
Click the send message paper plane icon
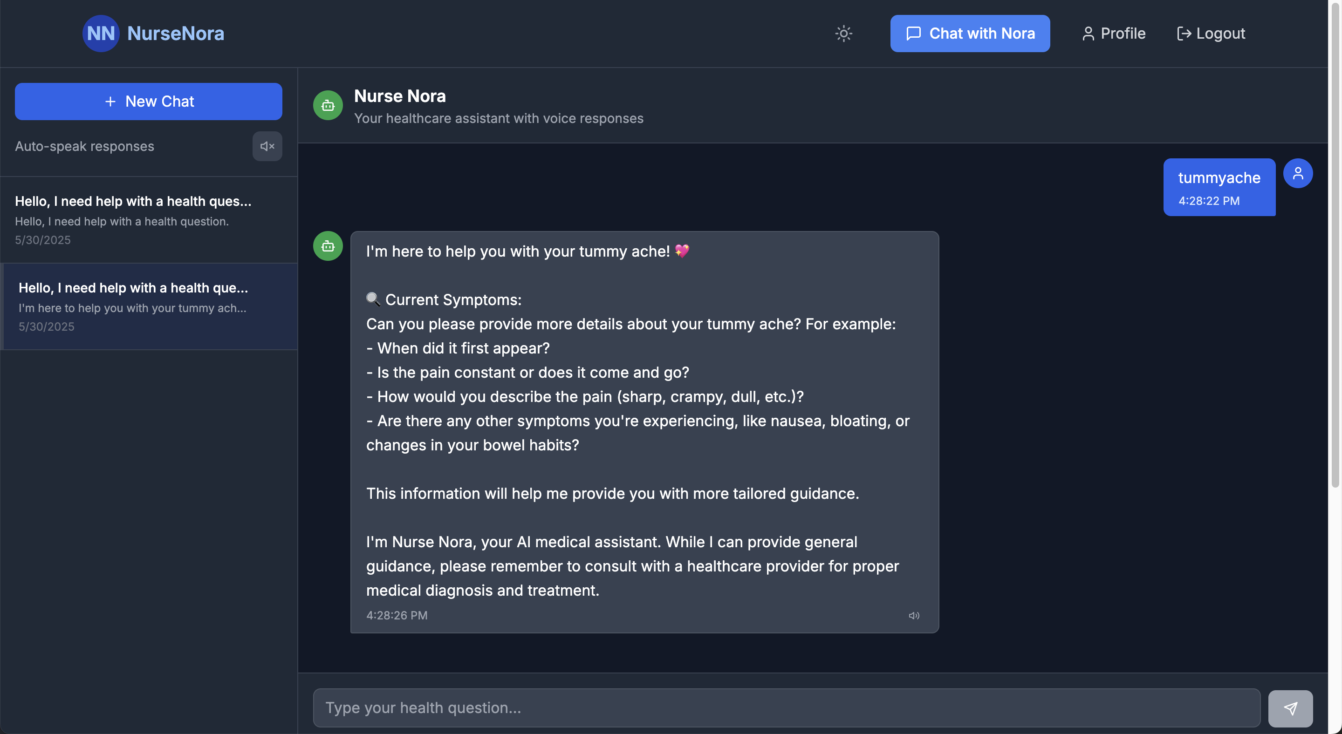1290,708
